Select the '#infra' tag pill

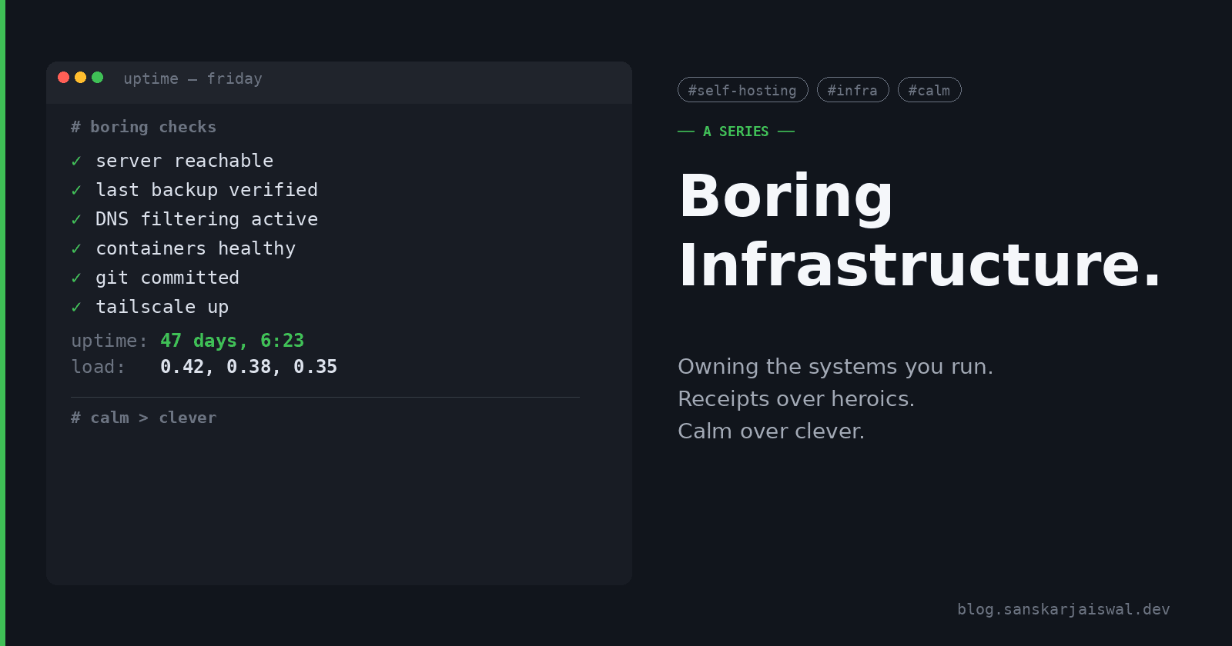pyautogui.click(x=853, y=90)
